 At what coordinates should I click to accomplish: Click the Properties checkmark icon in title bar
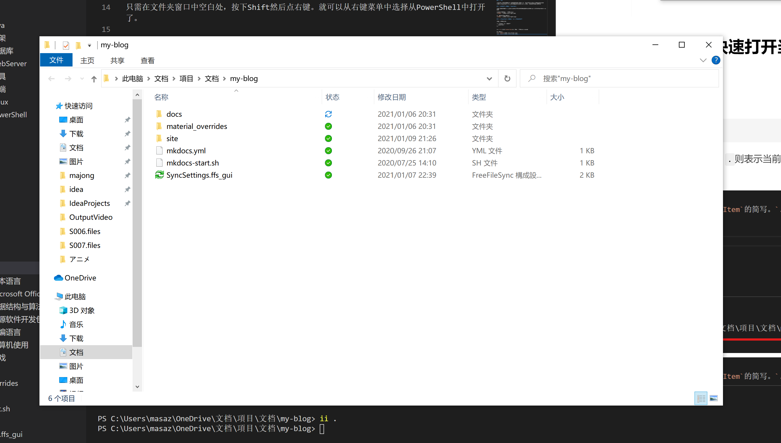66,45
